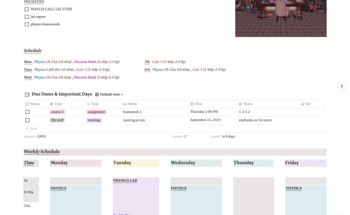Viewport: 350px width, 215px height.
Task: Click the empty file cell for homework 1
Action: pyautogui.click(x=311, y=112)
